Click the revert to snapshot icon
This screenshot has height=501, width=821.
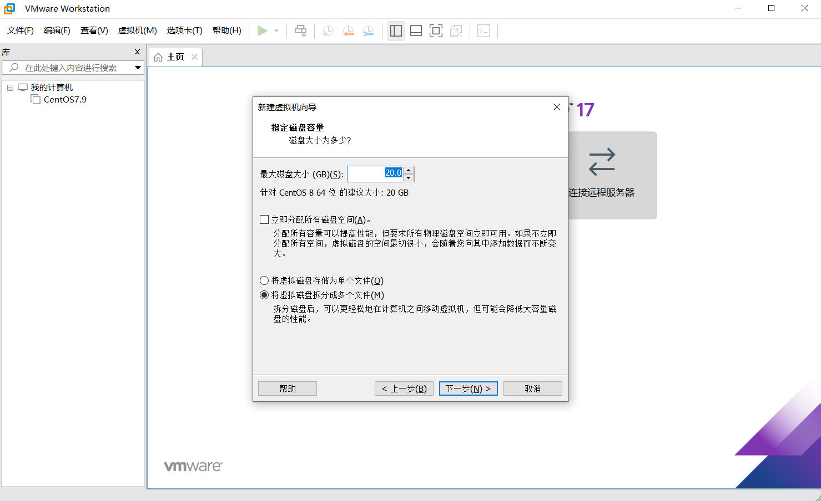click(x=348, y=31)
